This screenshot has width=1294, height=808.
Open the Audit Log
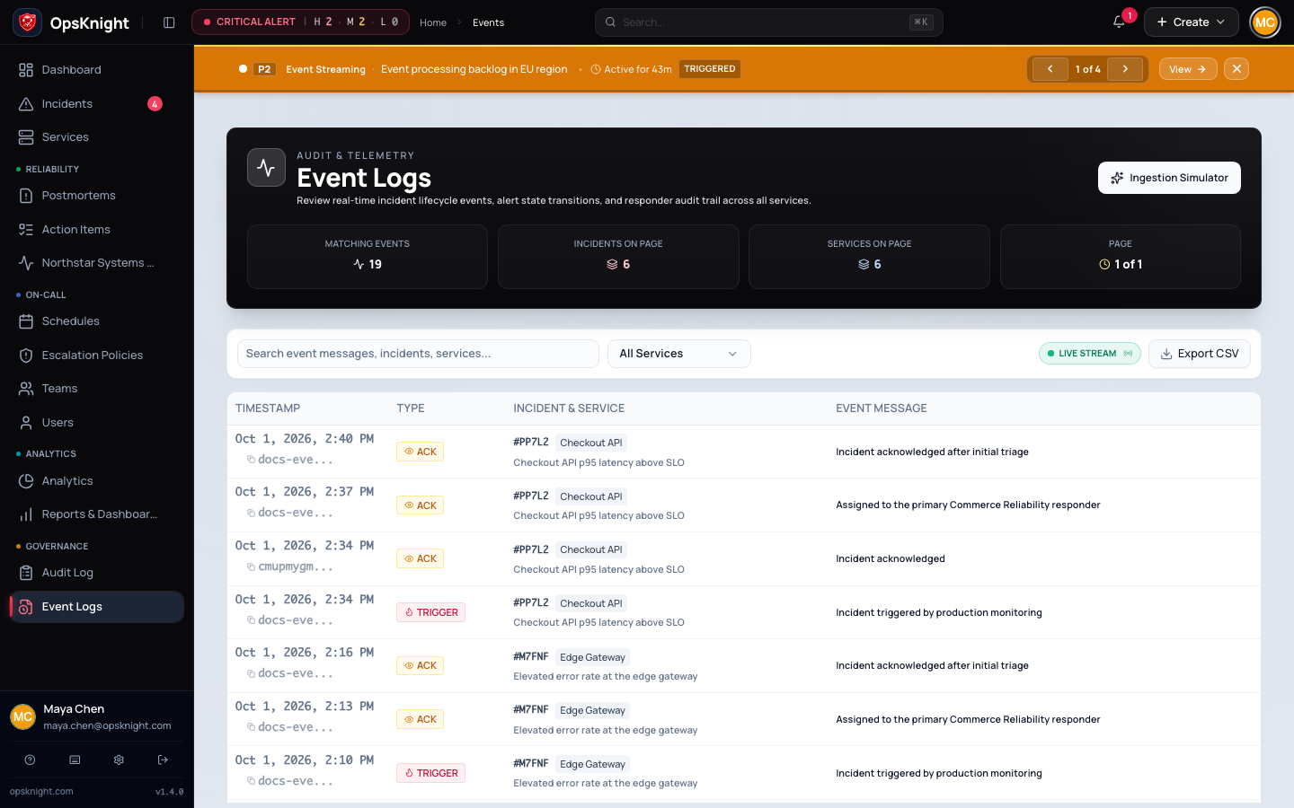pos(97,573)
